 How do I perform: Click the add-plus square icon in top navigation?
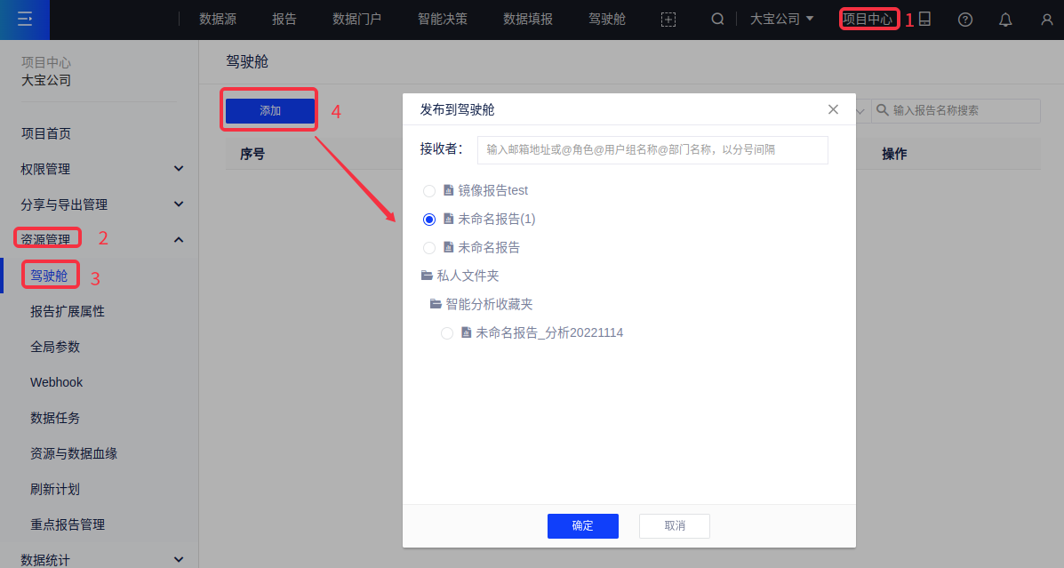pyautogui.click(x=668, y=20)
